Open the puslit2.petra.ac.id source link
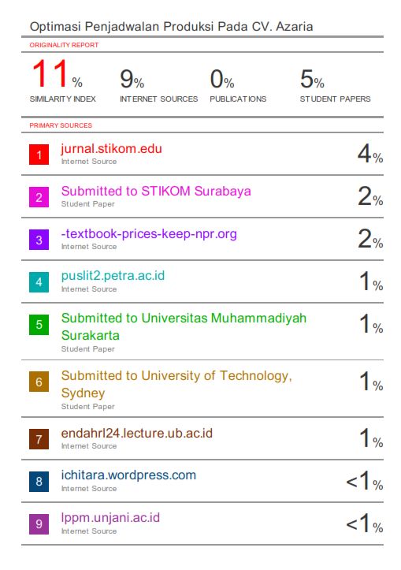This screenshot has height=570, width=401. pyautogui.click(x=113, y=276)
